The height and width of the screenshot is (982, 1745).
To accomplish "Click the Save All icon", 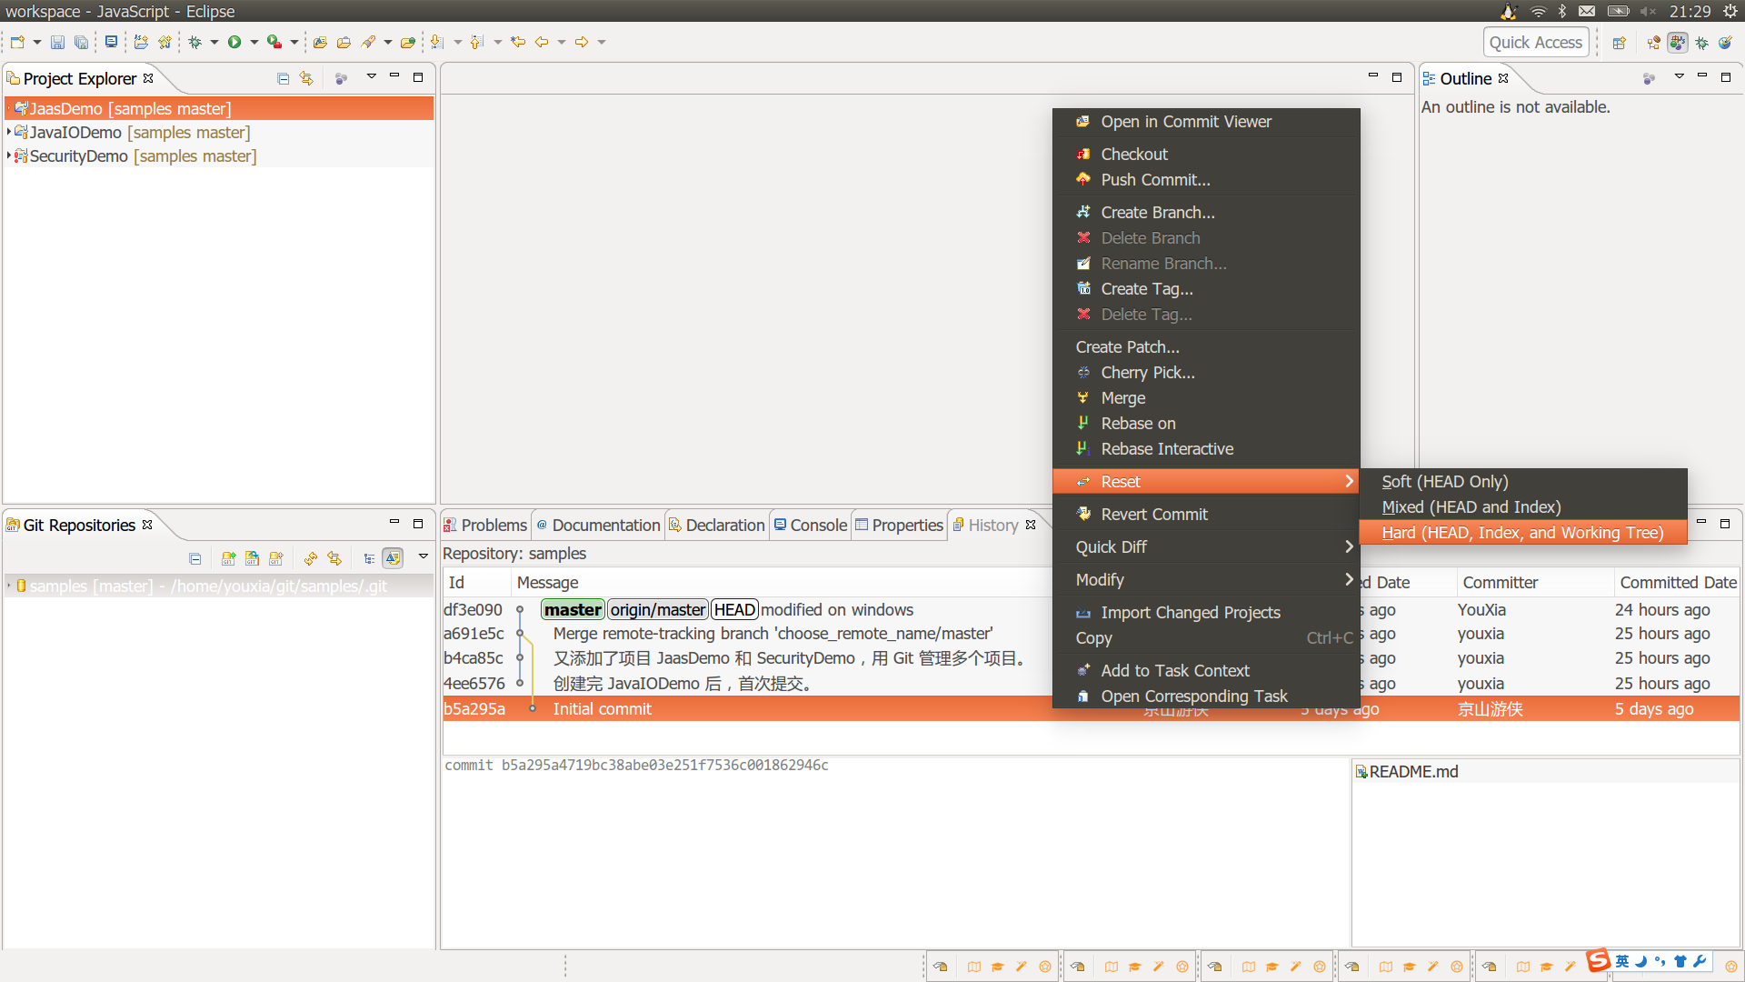I will point(81,42).
